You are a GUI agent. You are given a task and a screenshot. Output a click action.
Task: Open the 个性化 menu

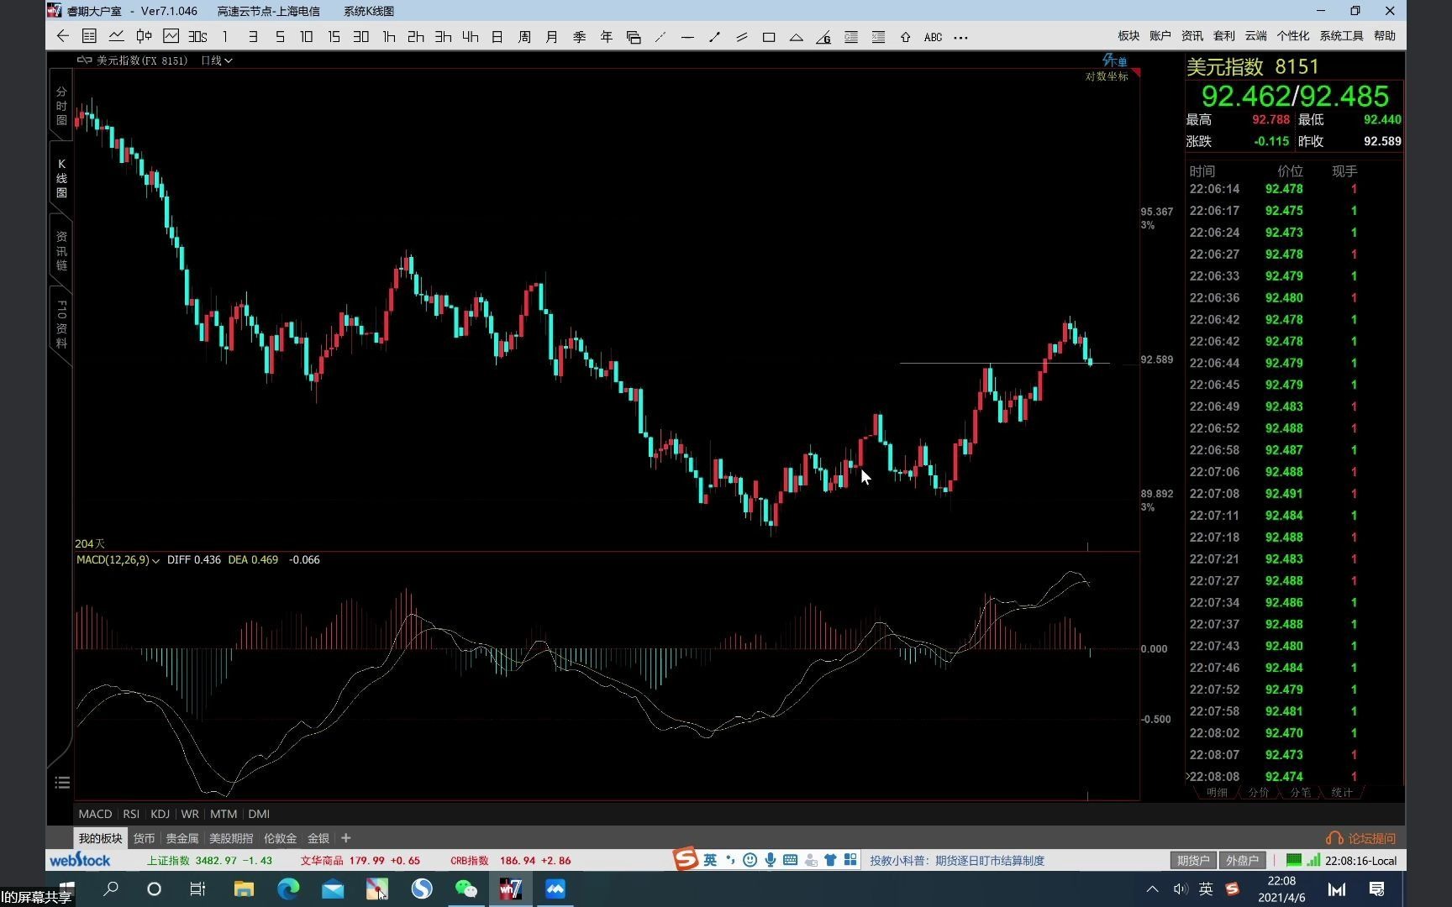1292,36
